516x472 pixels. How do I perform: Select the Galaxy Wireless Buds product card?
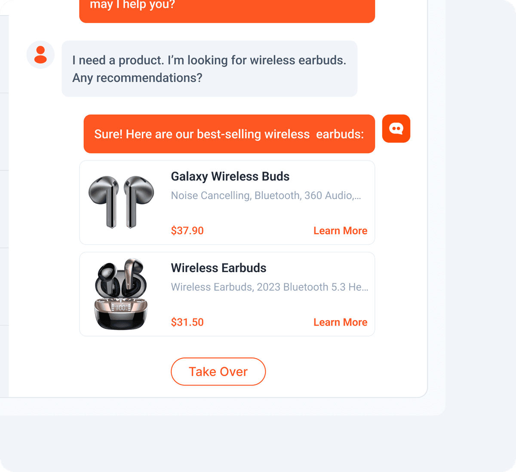(x=227, y=202)
